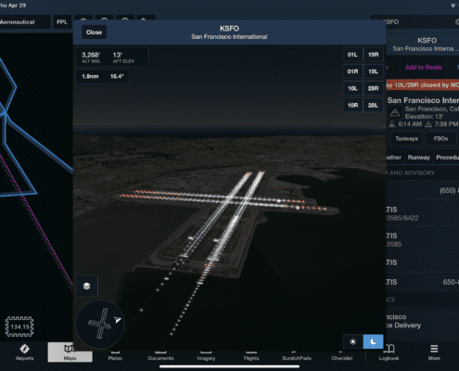The height and width of the screenshot is (371, 459).
Task: Open the Airports tab icon
Action: pos(24,352)
